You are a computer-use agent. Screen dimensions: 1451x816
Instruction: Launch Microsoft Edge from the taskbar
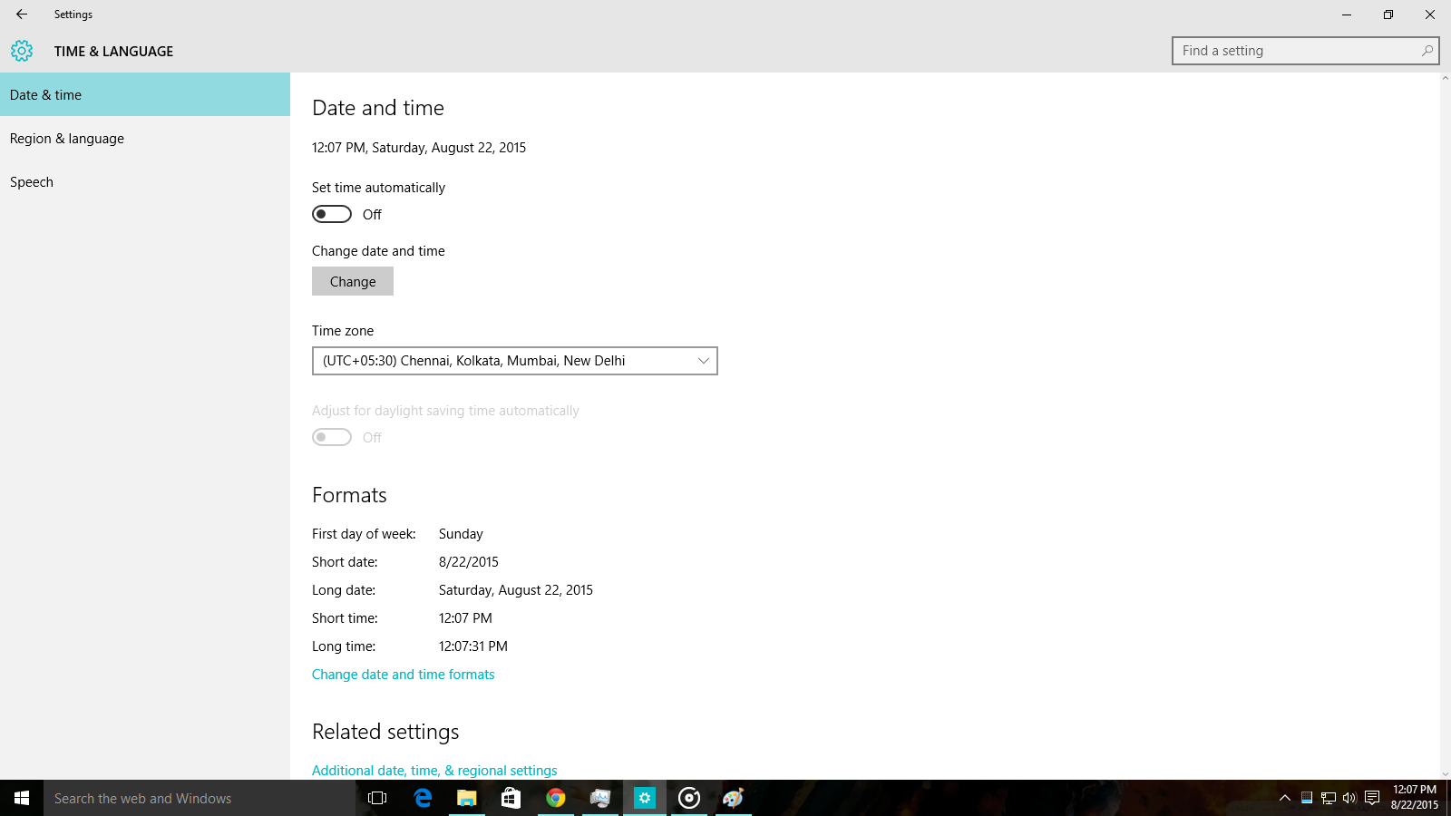point(423,798)
